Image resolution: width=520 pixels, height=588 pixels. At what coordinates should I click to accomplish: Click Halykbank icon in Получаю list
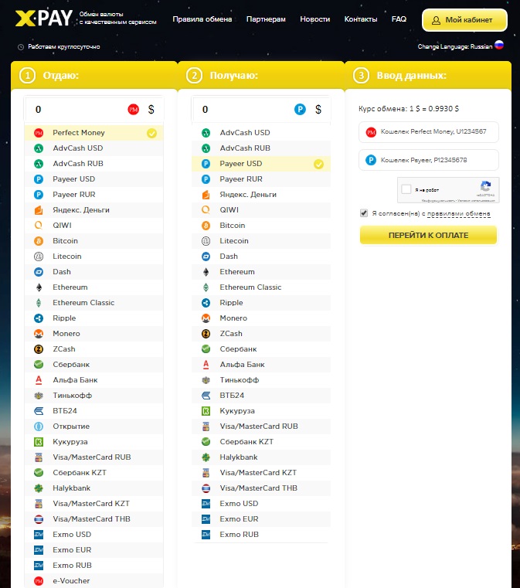point(206,457)
